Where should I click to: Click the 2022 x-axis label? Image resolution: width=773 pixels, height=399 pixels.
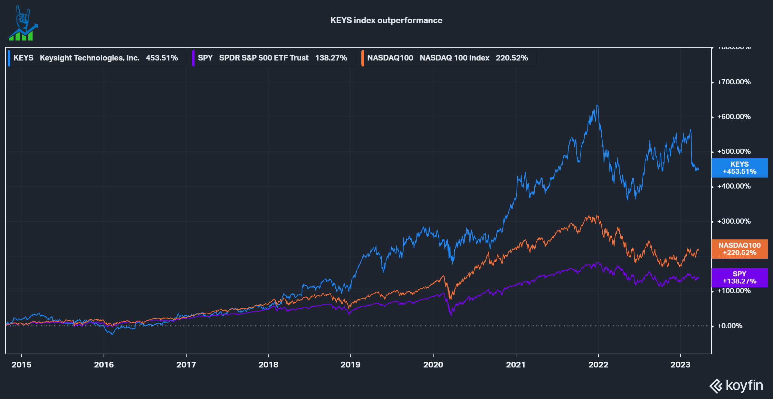click(x=598, y=365)
